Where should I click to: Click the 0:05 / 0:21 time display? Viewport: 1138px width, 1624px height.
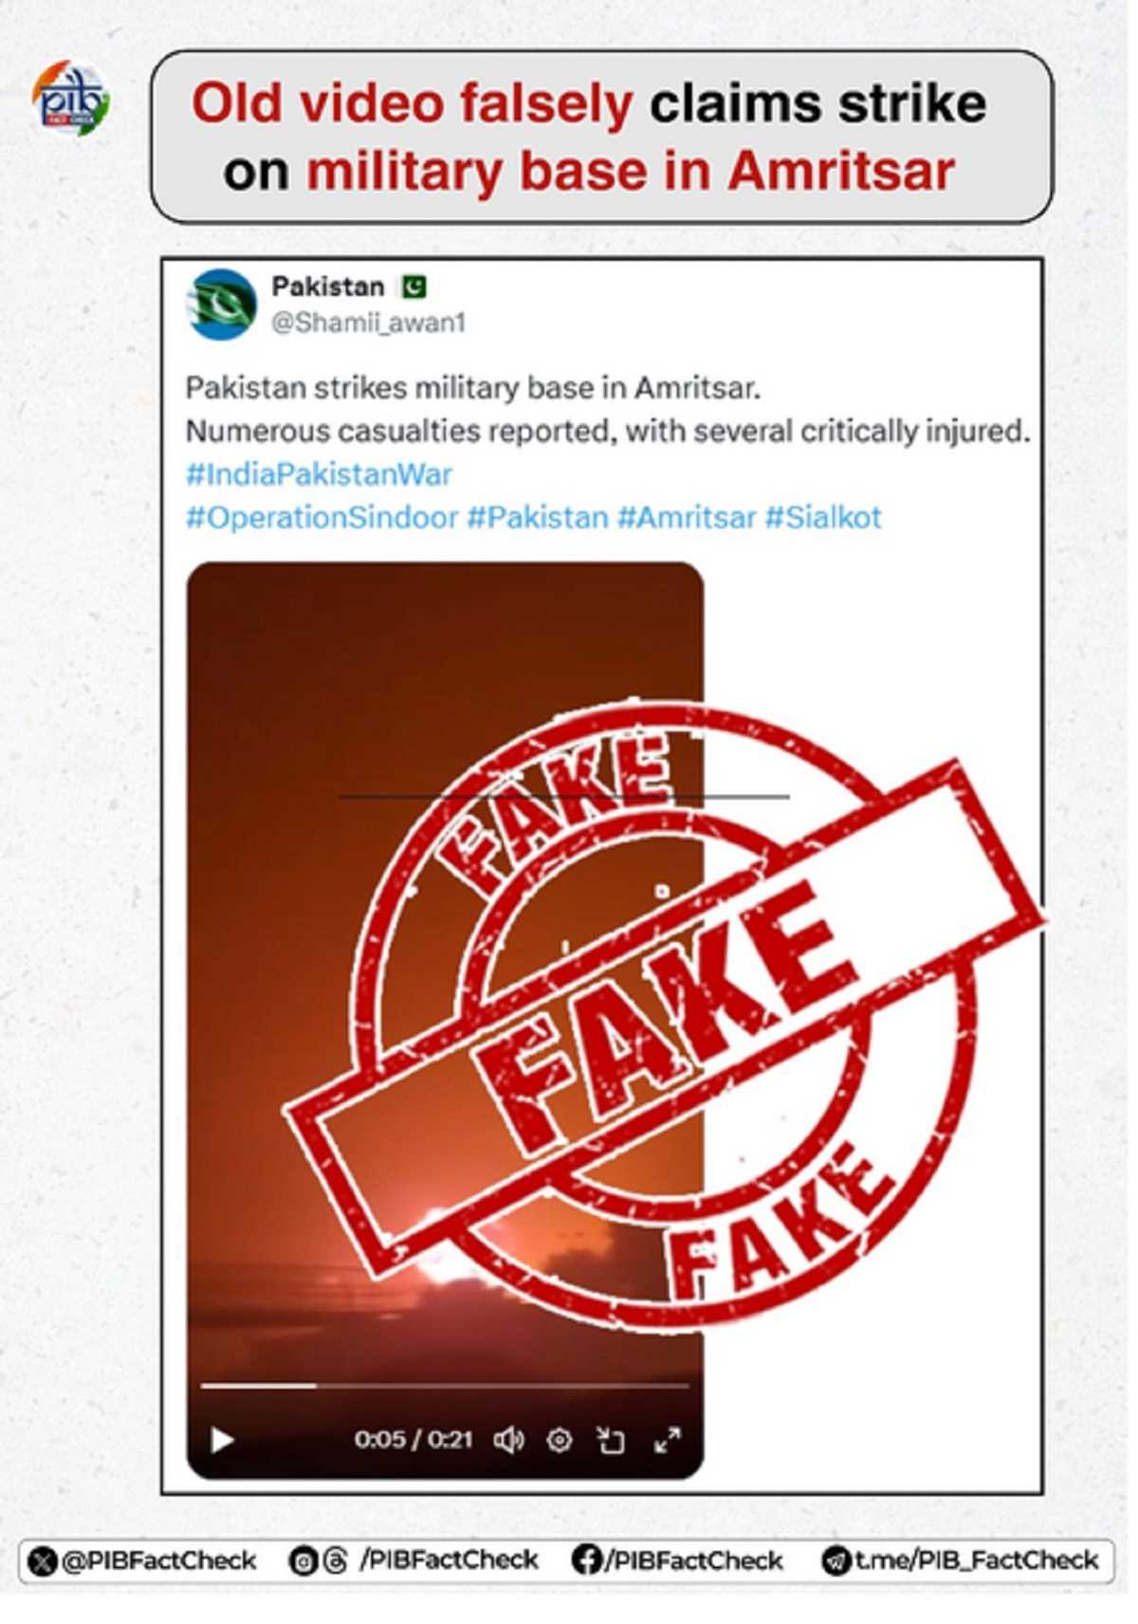coord(413,1440)
